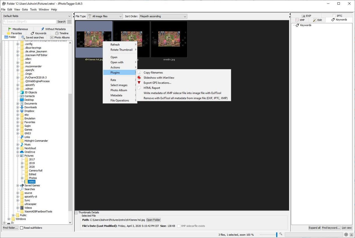Screen dimensions: 355x238
Task: Click the Find folder... button
Action: [x=10, y=228]
